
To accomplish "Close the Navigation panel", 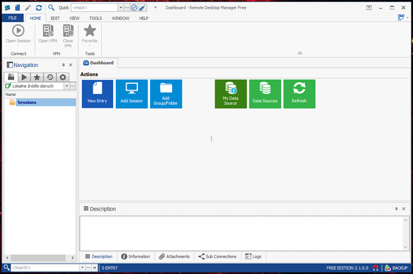I will [x=70, y=65].
